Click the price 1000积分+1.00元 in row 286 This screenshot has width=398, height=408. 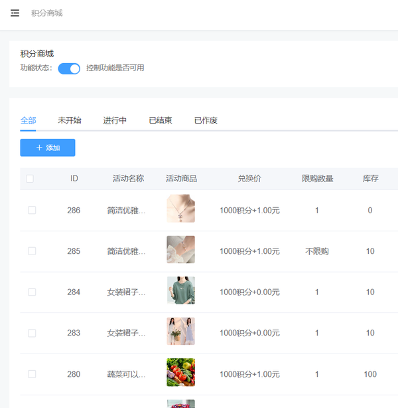pyautogui.click(x=249, y=210)
